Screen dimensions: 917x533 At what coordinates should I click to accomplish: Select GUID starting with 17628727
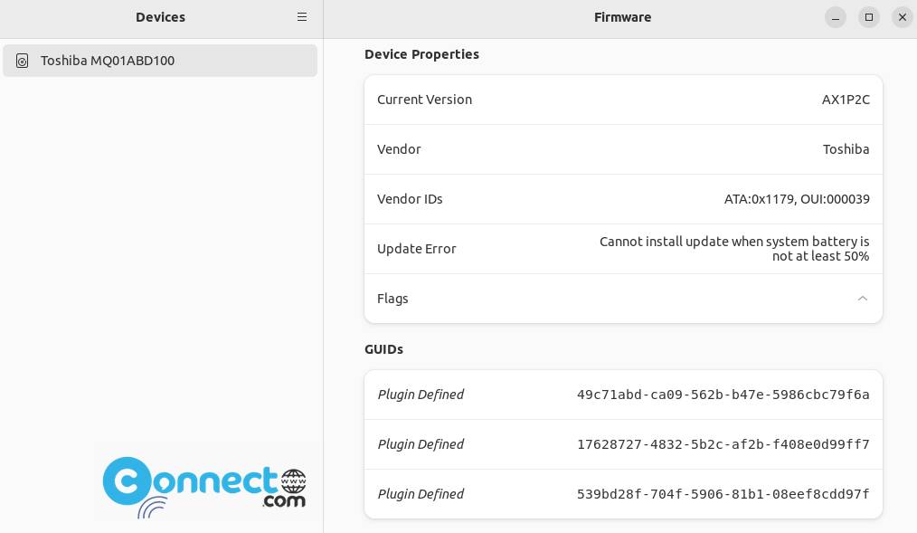[x=723, y=444]
